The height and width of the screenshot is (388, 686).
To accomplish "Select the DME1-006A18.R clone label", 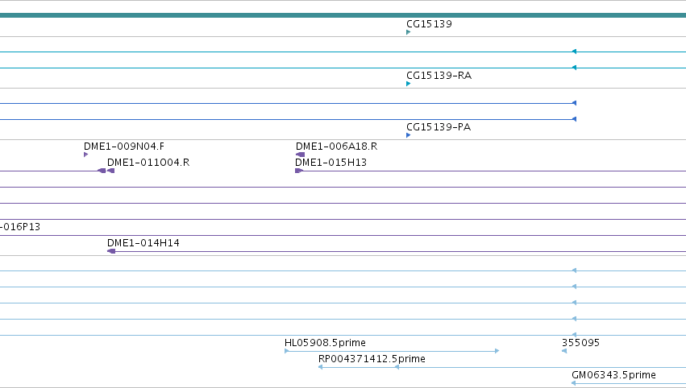I will tap(336, 147).
